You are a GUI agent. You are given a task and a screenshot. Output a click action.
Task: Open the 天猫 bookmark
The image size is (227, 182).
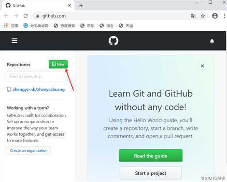(x=126, y=26)
